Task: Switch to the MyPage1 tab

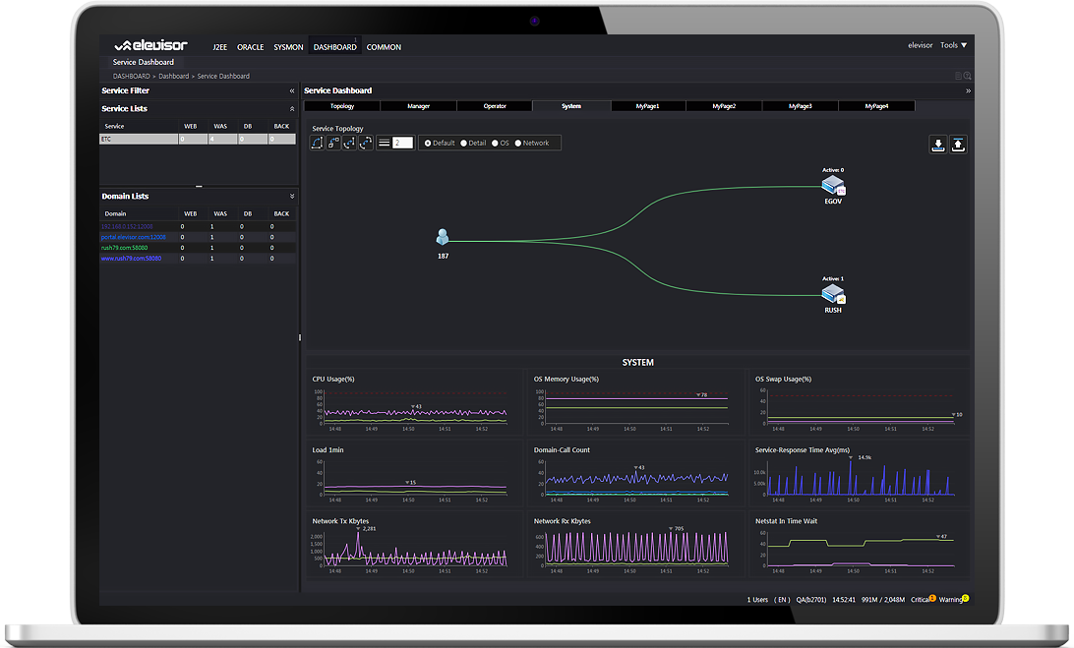Action: 647,106
